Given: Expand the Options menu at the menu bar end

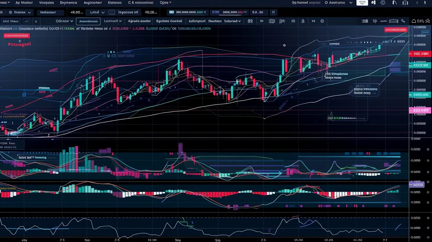Looking at the screenshot, I should pos(165,2).
